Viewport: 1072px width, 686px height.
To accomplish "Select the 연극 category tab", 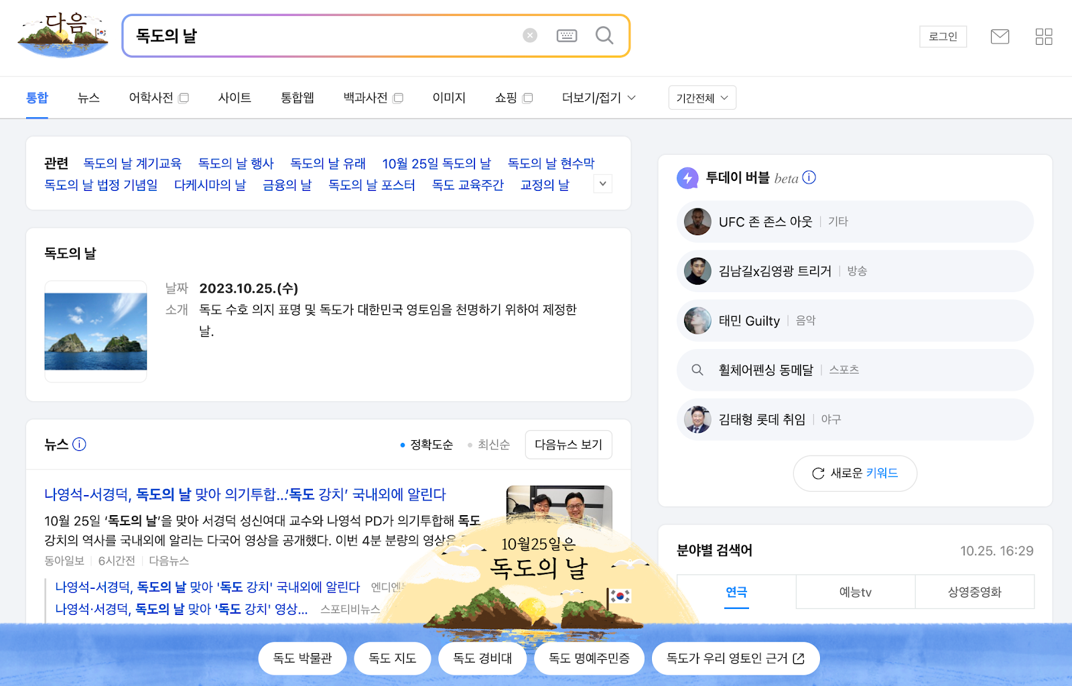I will tap(736, 592).
